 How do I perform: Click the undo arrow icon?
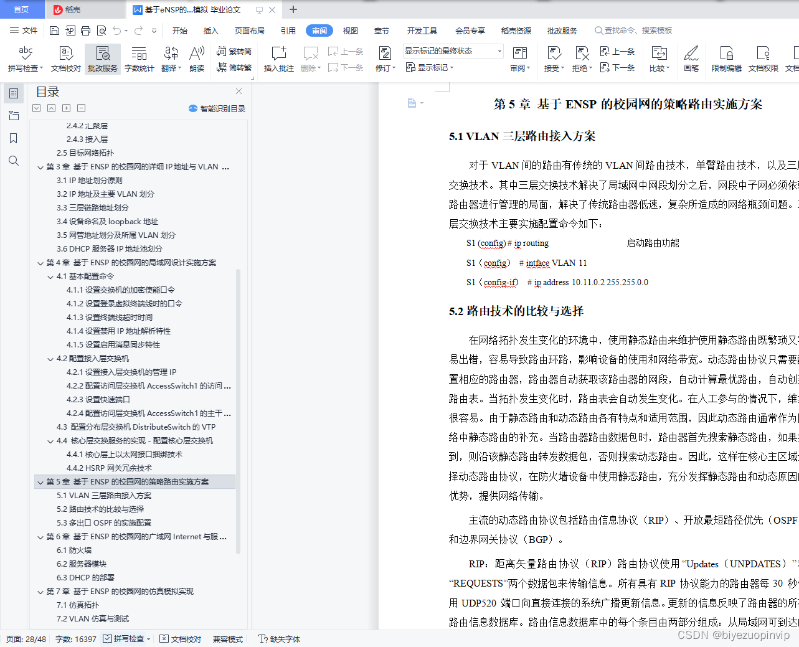point(117,31)
